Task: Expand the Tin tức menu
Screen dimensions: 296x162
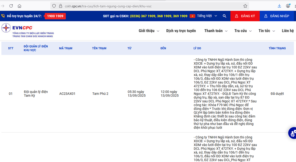Action: (x=267, y=31)
